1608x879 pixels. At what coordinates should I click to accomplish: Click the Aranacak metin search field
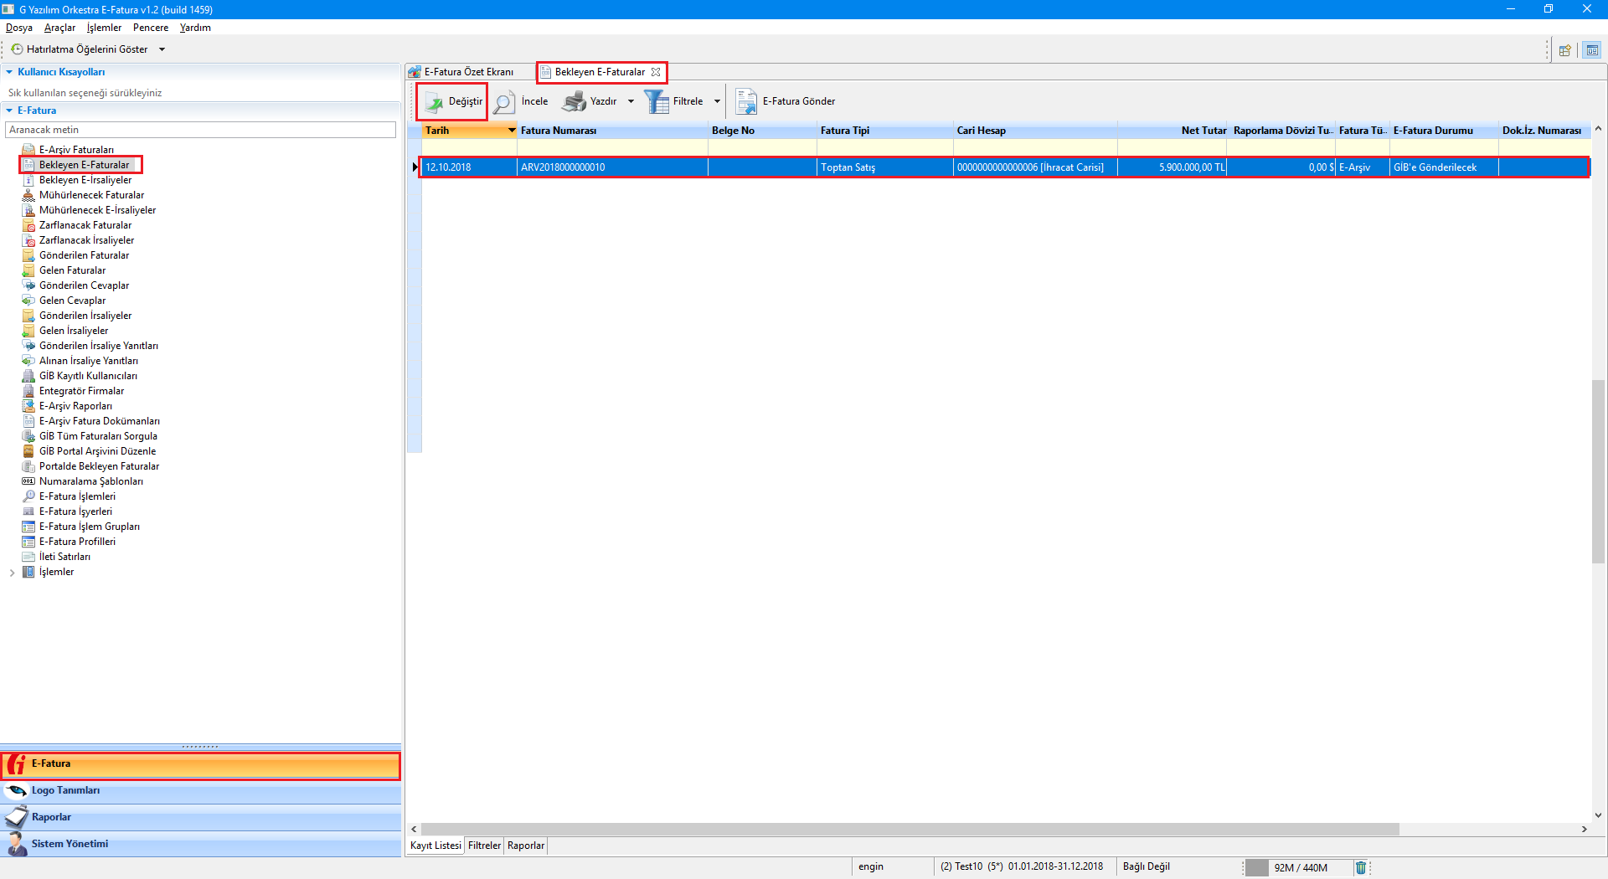tap(201, 130)
